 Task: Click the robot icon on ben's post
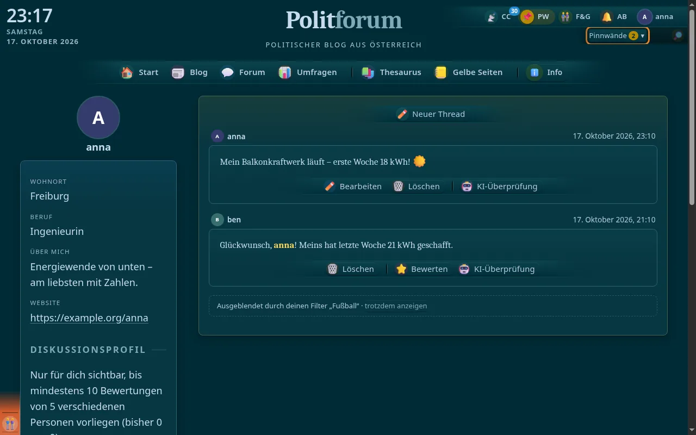coord(464,269)
